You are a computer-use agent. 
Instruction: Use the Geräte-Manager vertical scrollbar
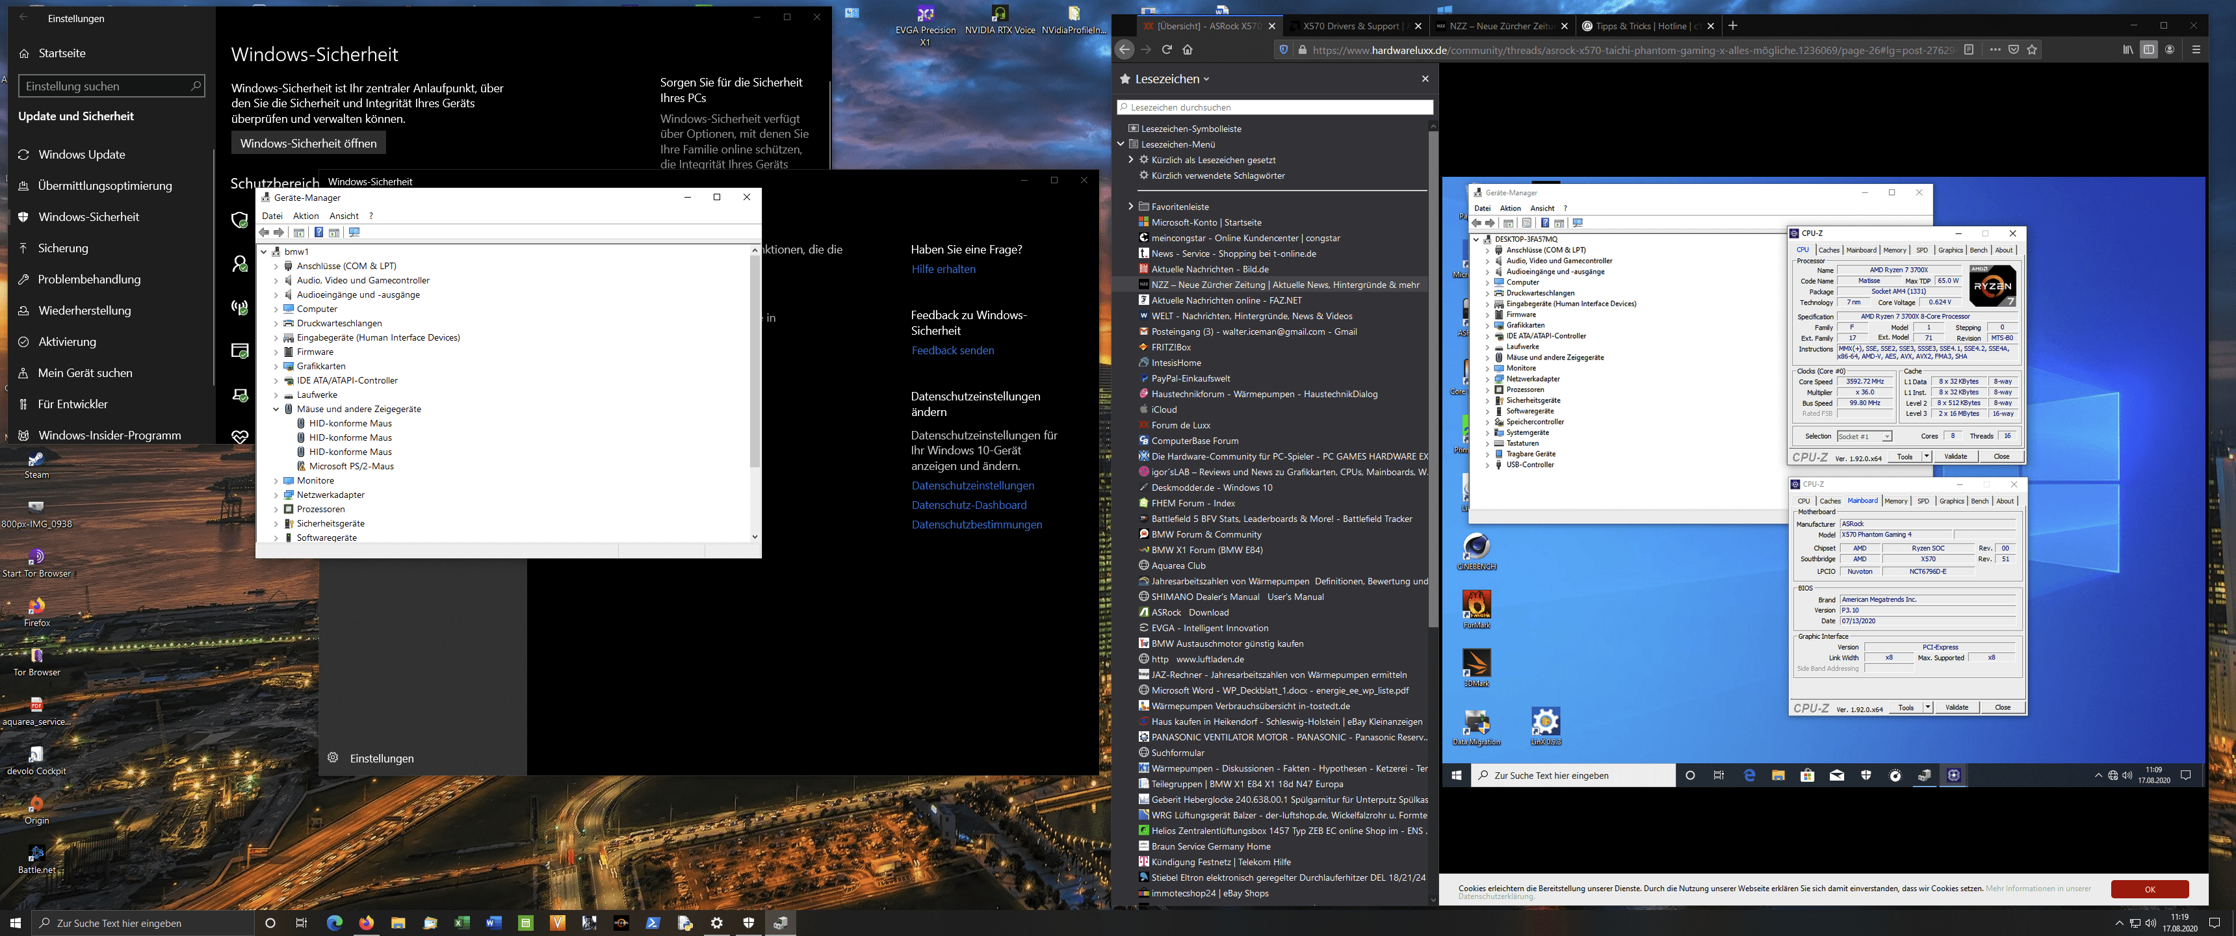point(754,363)
